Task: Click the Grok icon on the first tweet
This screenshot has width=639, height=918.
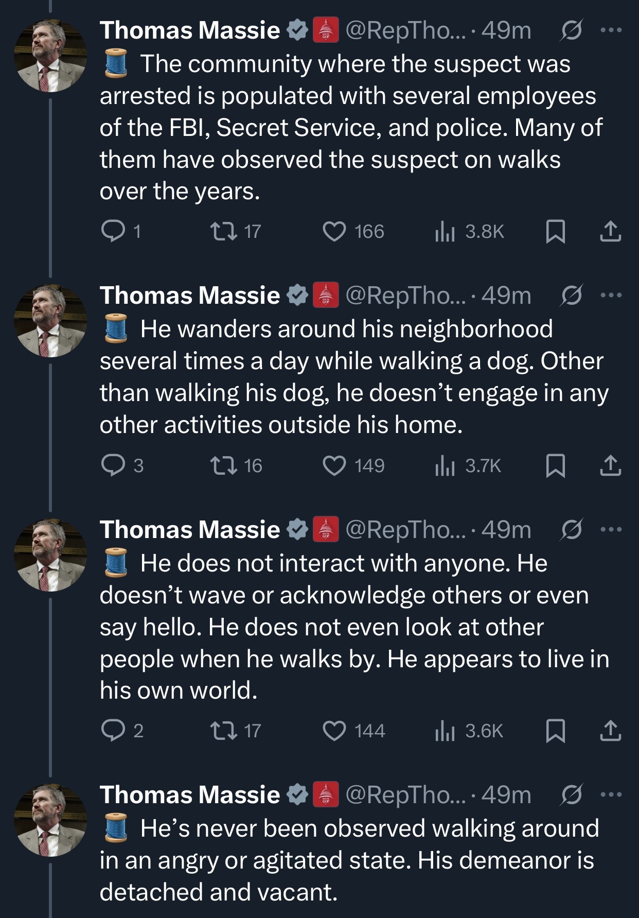Action: point(571,30)
